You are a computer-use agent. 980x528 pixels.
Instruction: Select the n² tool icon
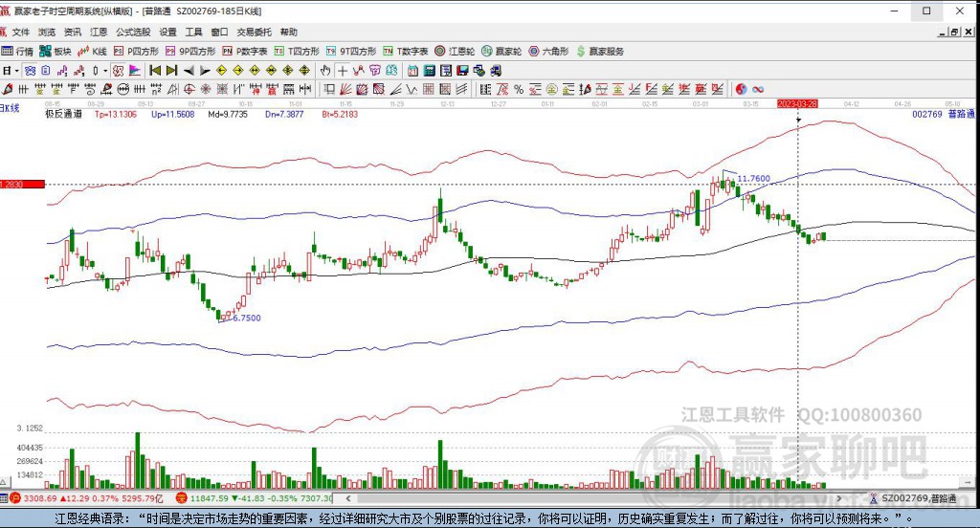[156, 89]
